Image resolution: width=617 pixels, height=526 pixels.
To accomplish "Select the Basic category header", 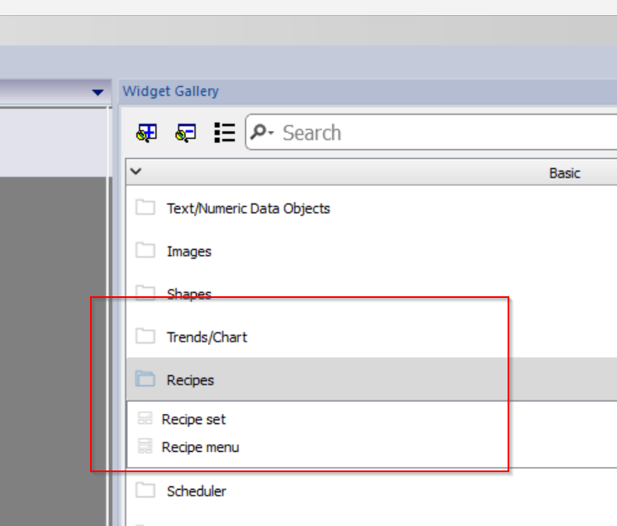I will pos(371,173).
